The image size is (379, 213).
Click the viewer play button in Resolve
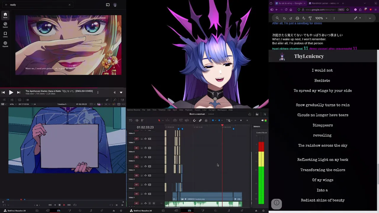(64, 205)
